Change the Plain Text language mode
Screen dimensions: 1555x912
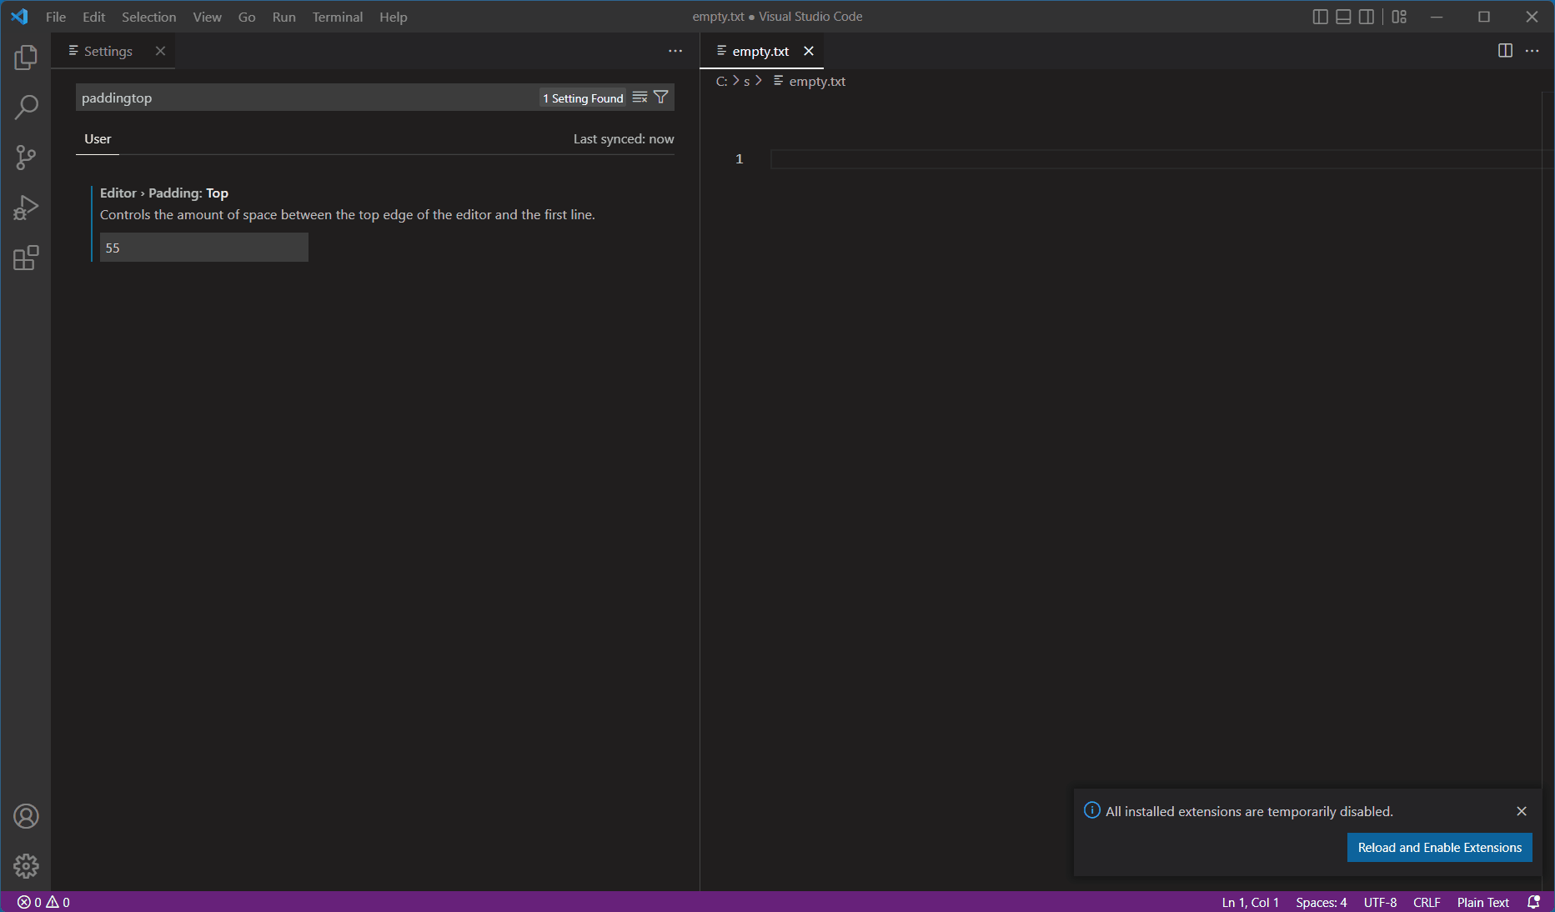tap(1482, 902)
